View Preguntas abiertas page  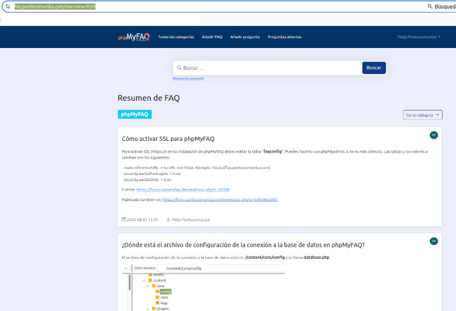[x=285, y=37]
